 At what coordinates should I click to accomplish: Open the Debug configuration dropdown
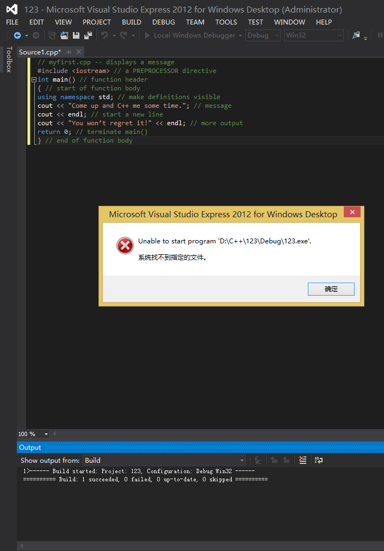click(263, 35)
